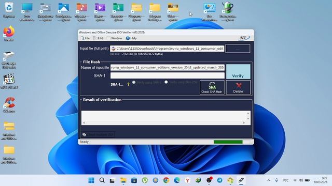Click the result box scroll left arrow
The height and width of the screenshot is (186, 332).
(x=84, y=122)
